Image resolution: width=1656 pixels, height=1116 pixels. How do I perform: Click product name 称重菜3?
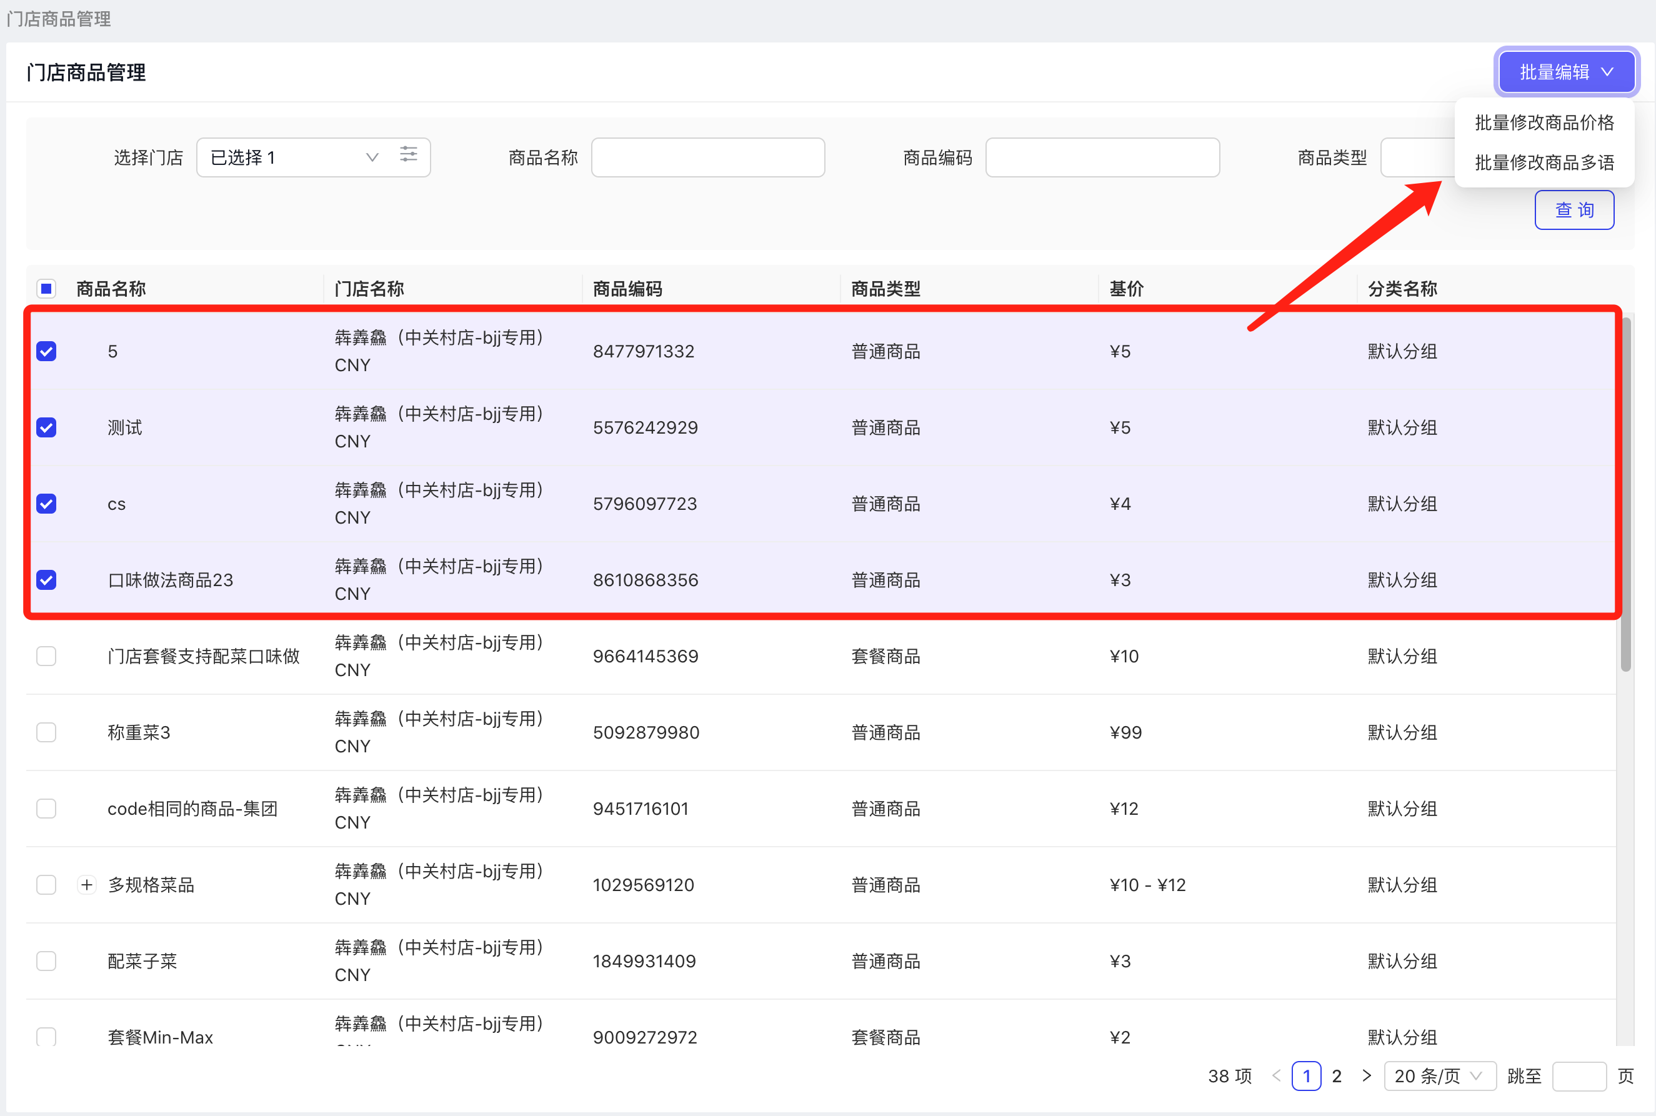pyautogui.click(x=139, y=732)
